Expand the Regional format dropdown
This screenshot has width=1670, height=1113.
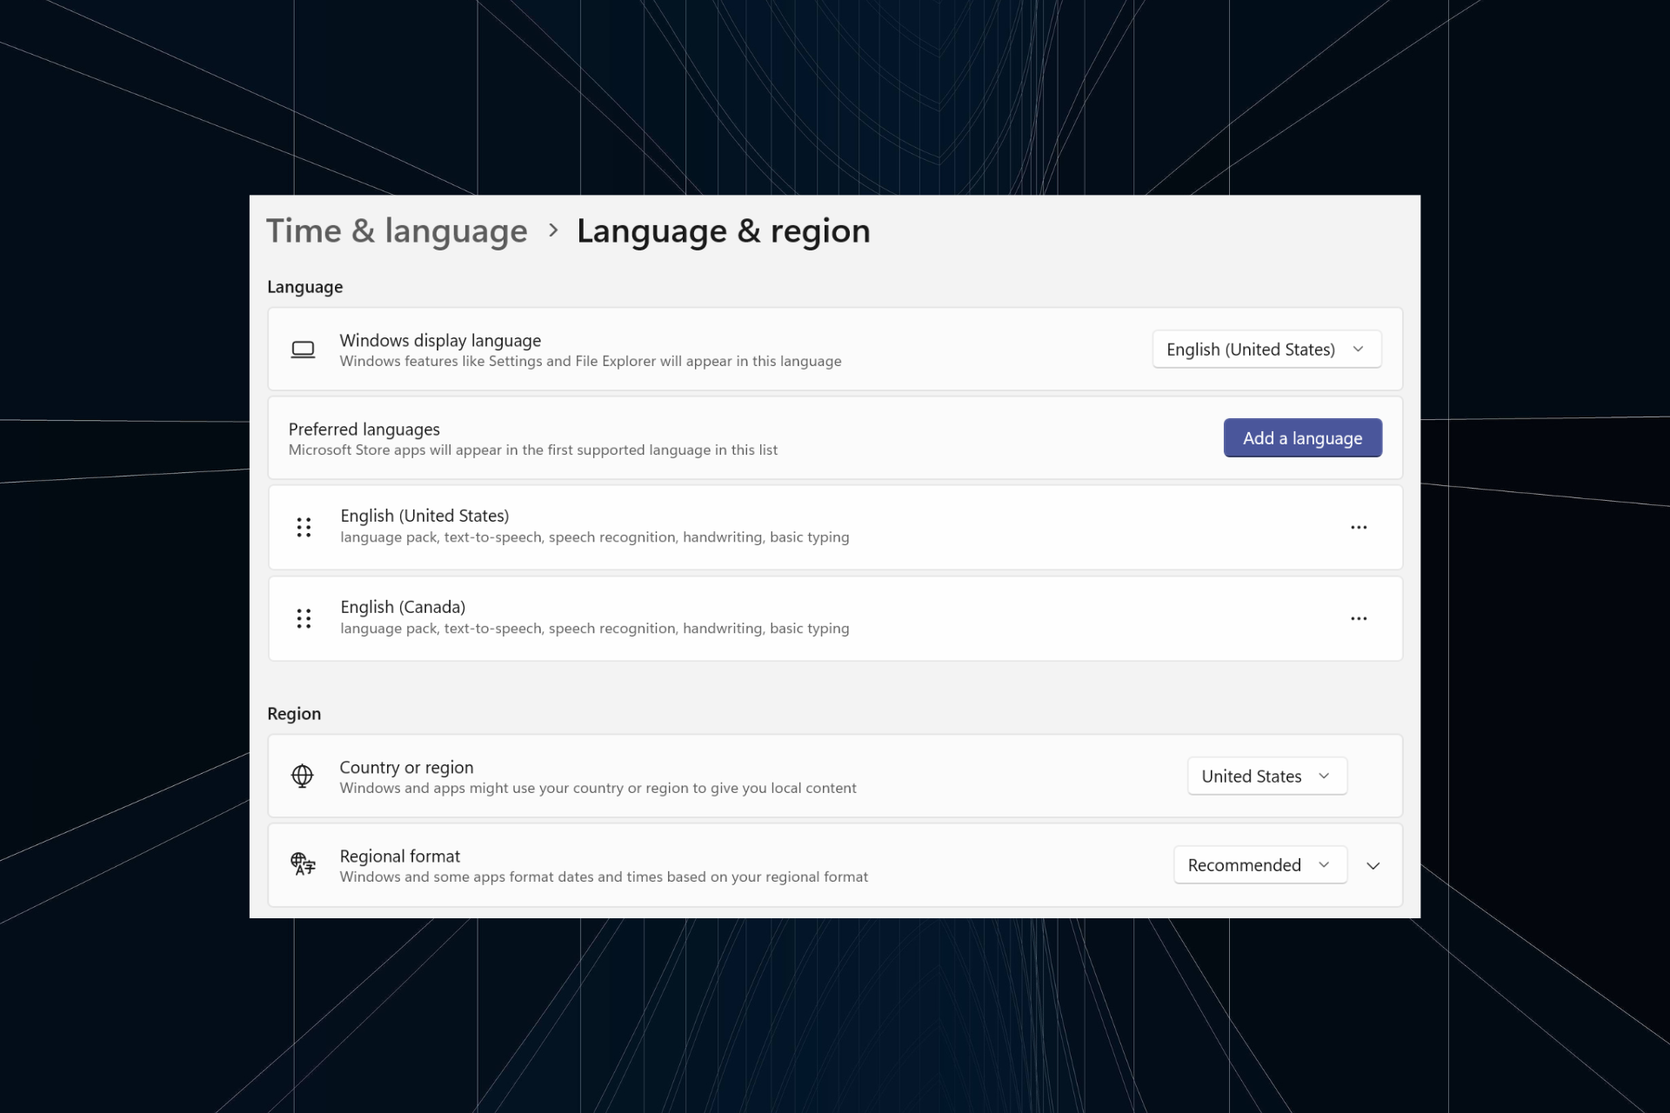(x=1259, y=863)
